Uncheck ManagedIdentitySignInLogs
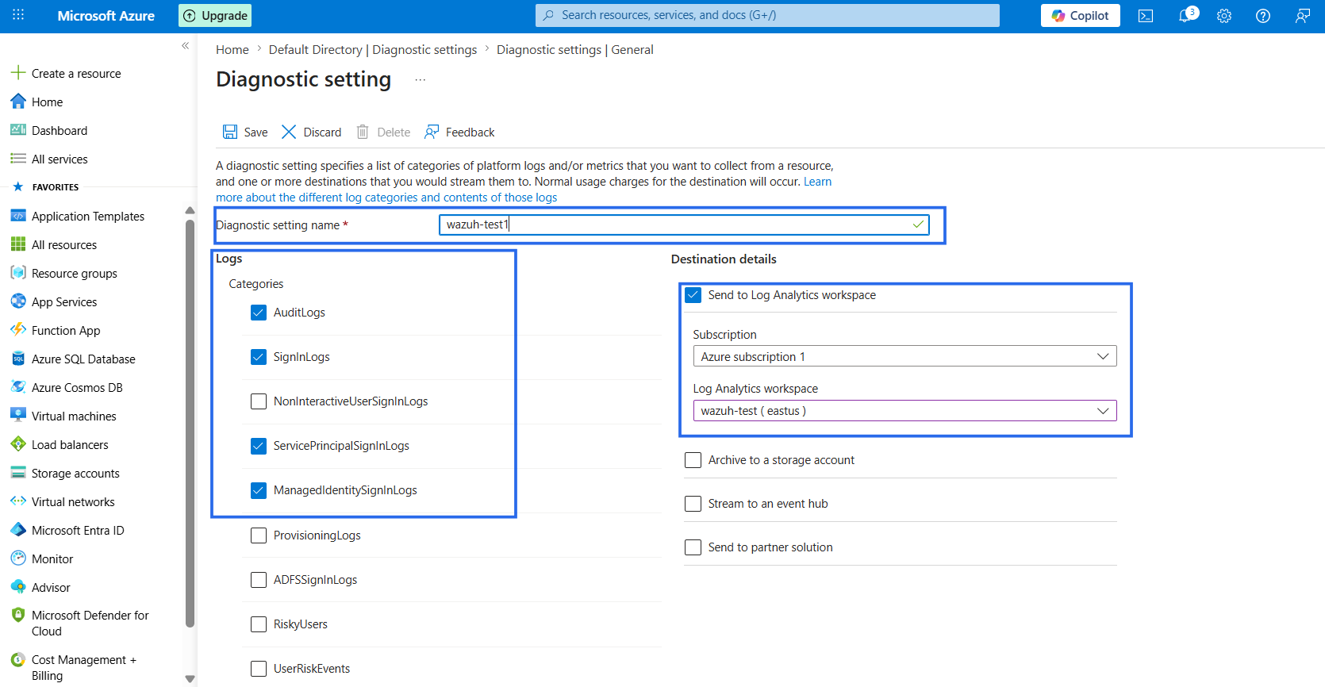Image resolution: width=1325 pixels, height=687 pixels. click(259, 490)
